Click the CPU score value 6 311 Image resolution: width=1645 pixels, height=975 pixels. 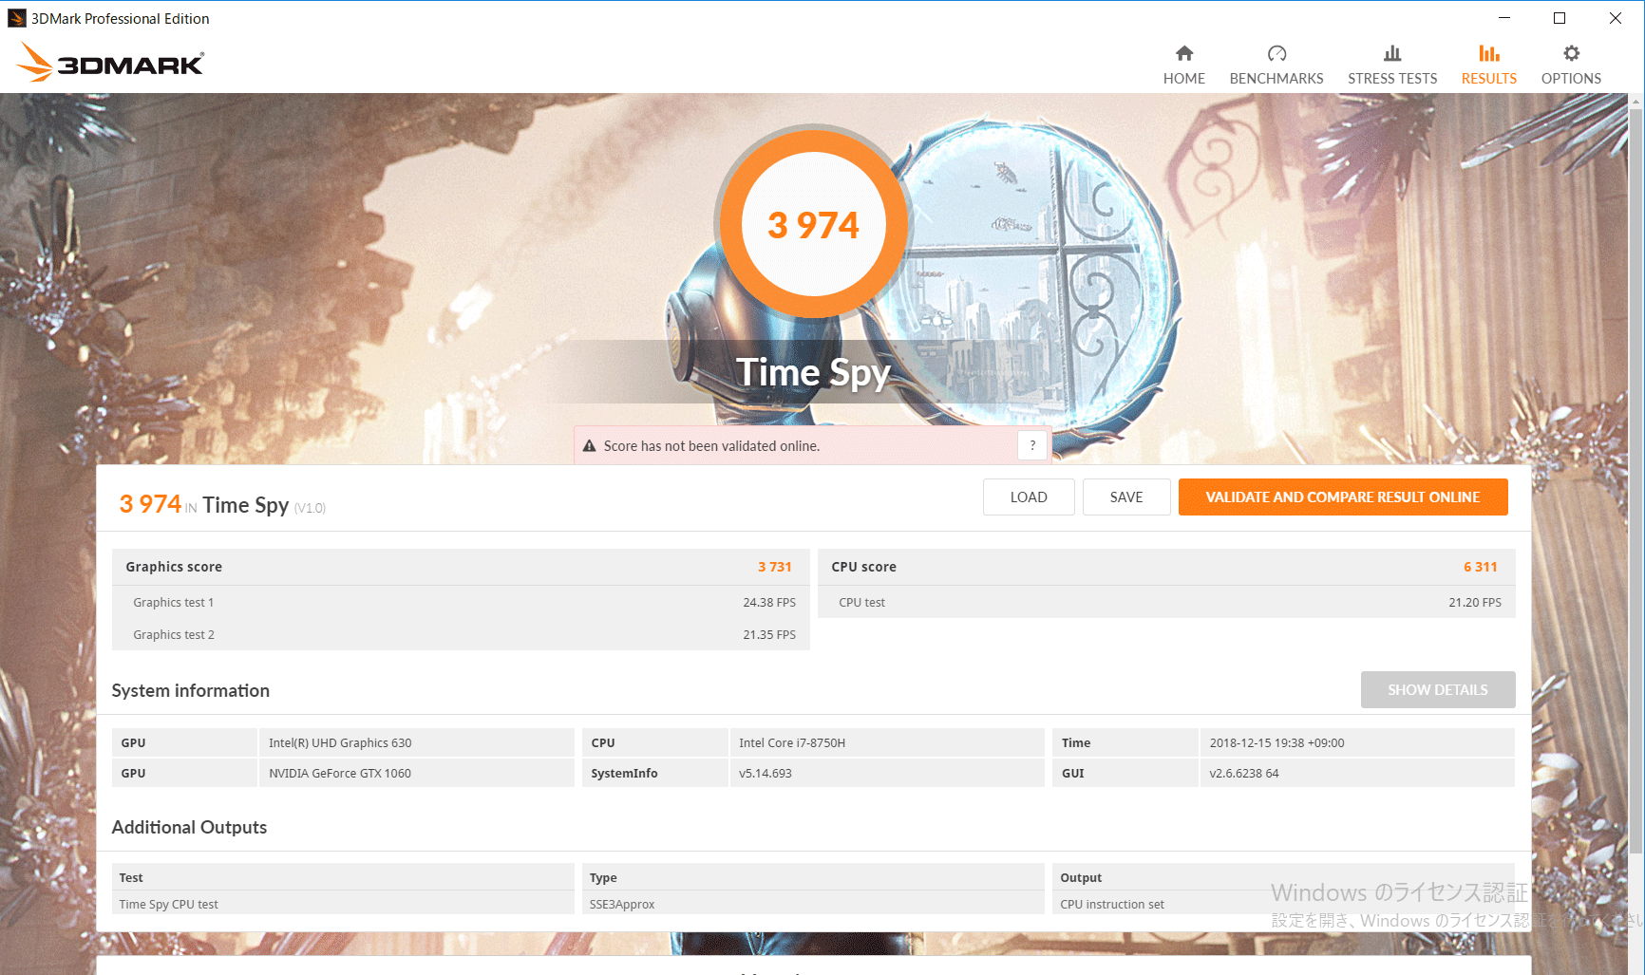pyautogui.click(x=1480, y=567)
